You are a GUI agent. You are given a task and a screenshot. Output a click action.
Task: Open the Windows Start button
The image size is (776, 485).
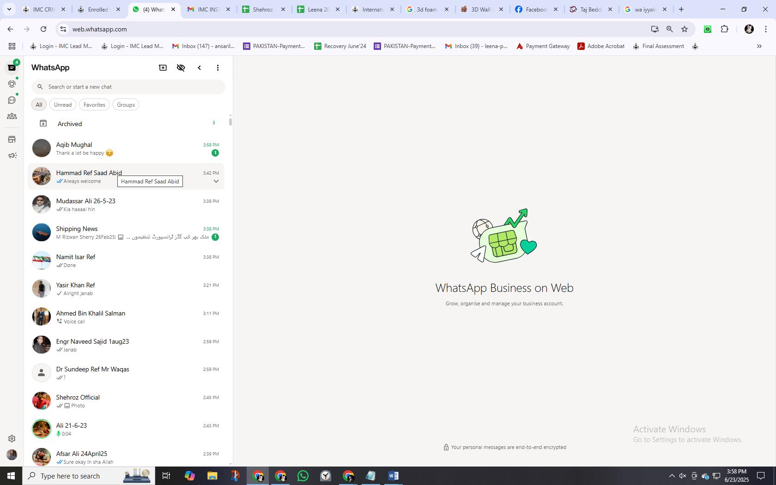coord(11,476)
